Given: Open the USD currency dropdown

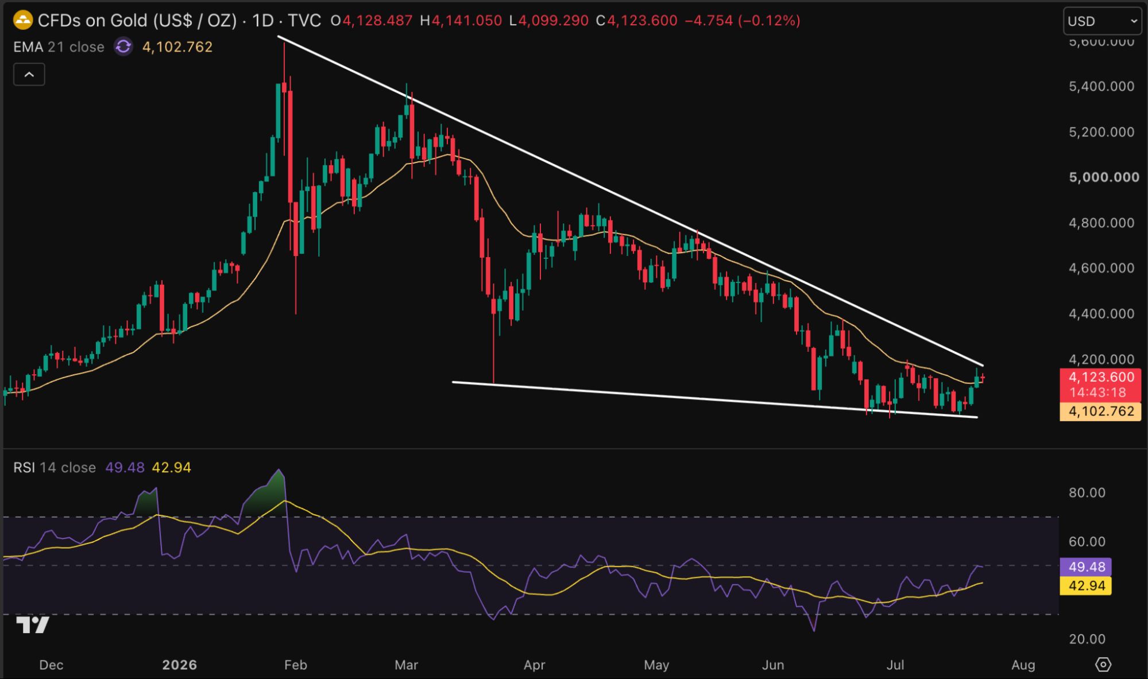Looking at the screenshot, I should tap(1102, 21).
